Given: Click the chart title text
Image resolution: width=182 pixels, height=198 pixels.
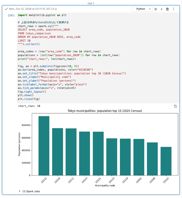Looking at the screenshot, I should [x=105, y=111].
